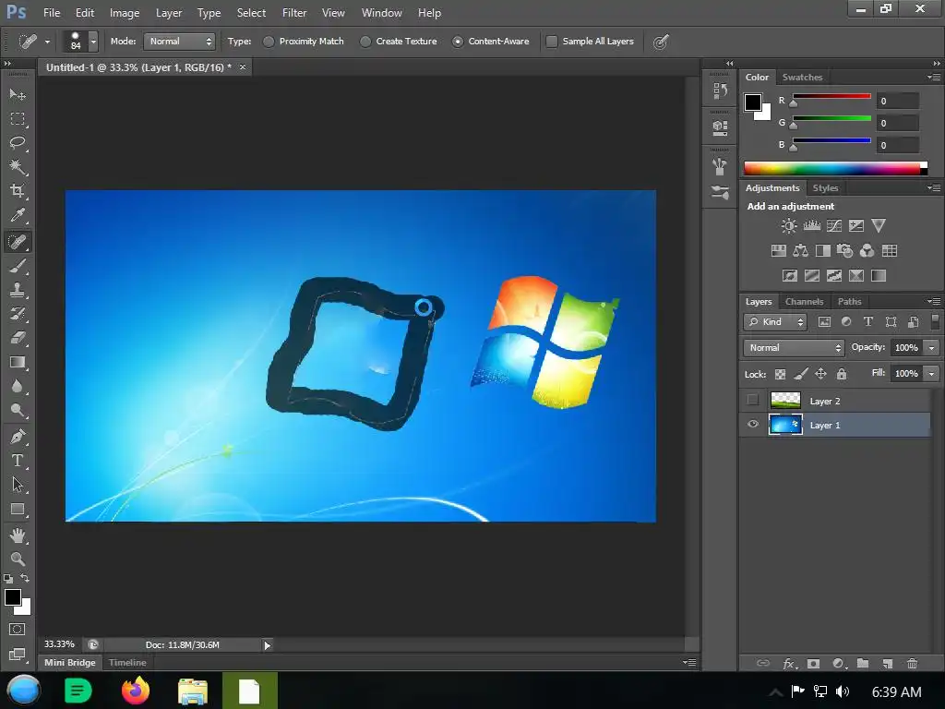Select the Move tool
Image resolution: width=945 pixels, height=709 pixels.
coord(18,95)
